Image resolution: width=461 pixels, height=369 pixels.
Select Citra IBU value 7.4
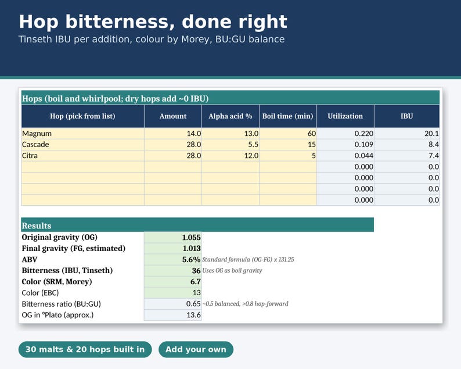pyautogui.click(x=407, y=156)
